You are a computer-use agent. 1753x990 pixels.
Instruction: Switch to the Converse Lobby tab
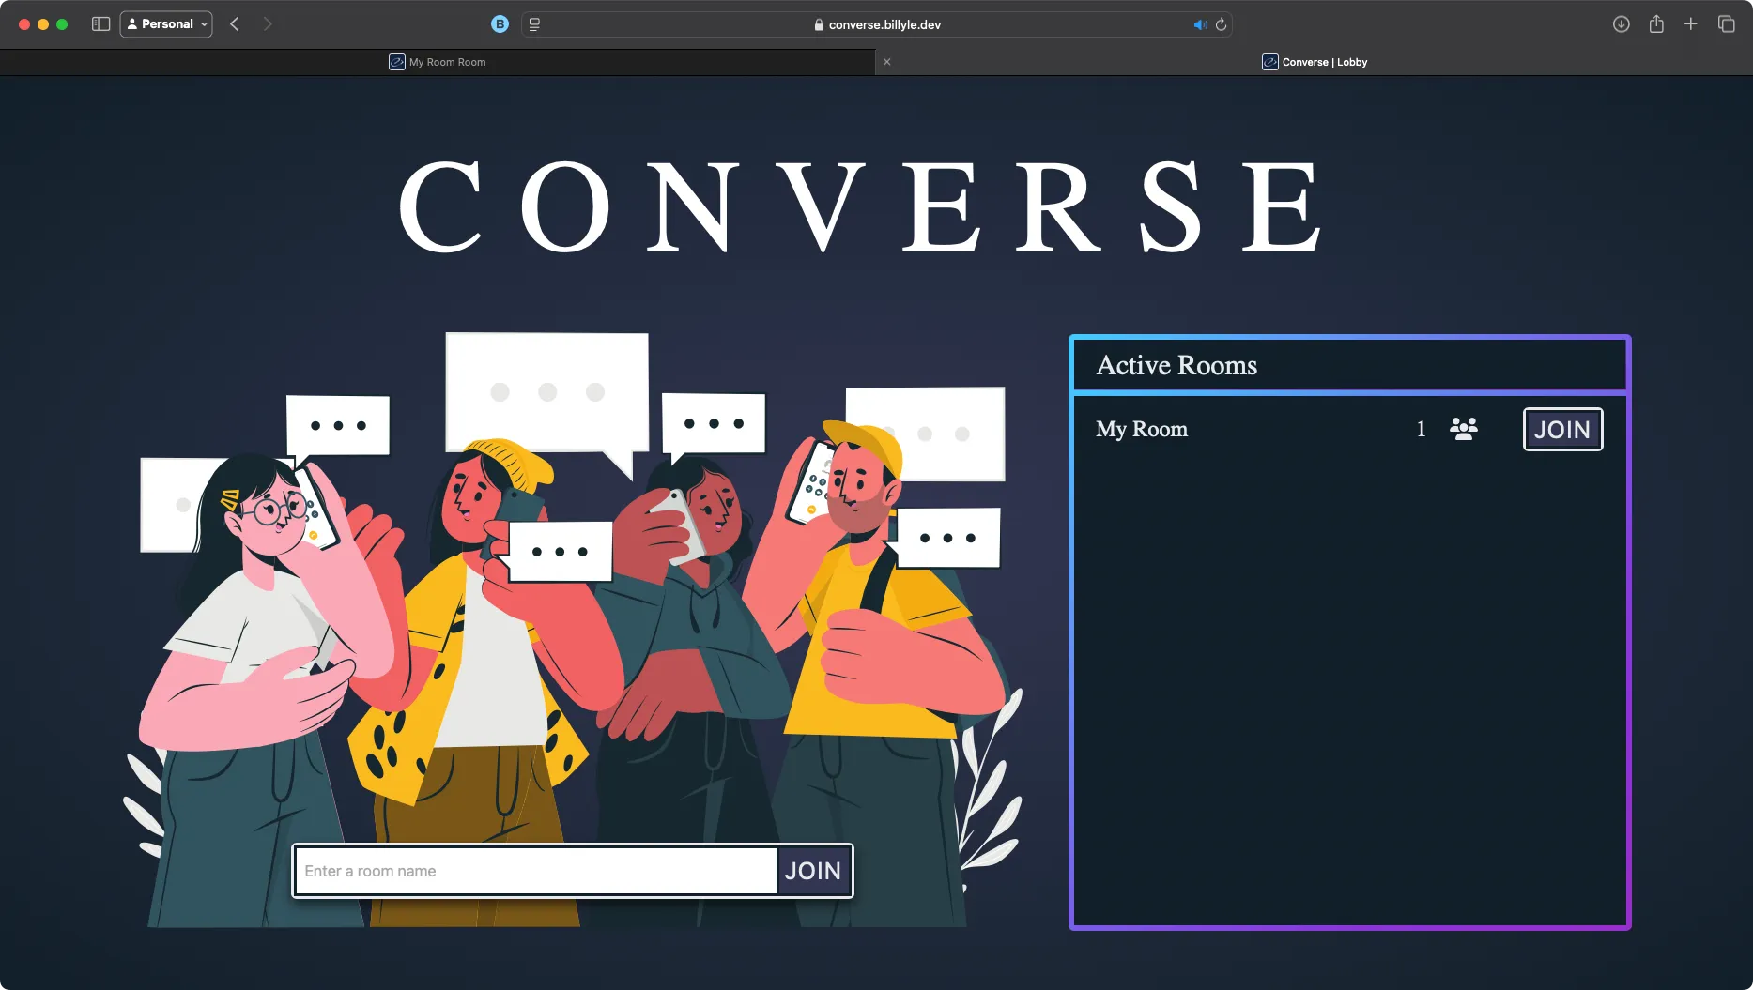pyautogui.click(x=1324, y=61)
